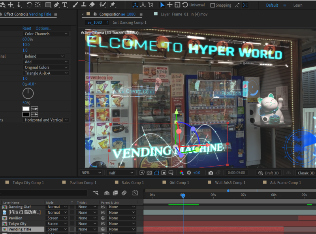Open the Horizontal and Vertical dropdown
This screenshot has height=234, width=316.
[x=45, y=120]
